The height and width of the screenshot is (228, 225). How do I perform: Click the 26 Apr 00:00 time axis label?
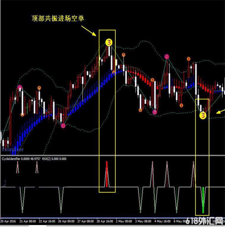click(66, 221)
